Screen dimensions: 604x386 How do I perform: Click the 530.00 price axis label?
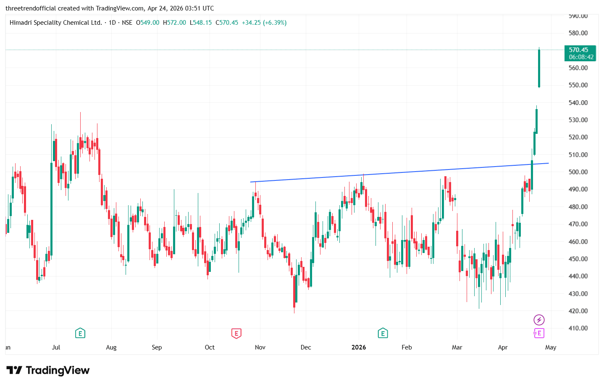578,120
